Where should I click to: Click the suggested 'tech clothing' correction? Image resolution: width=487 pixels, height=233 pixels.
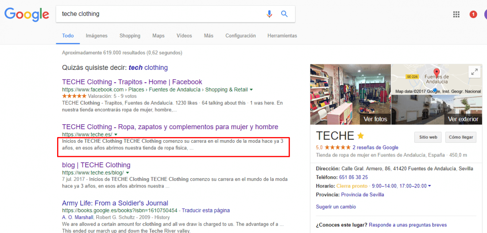148,67
